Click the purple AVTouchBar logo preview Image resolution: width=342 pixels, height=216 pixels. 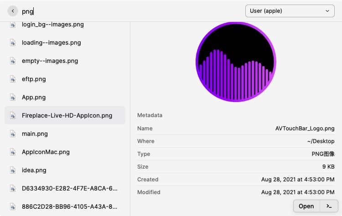(236, 62)
